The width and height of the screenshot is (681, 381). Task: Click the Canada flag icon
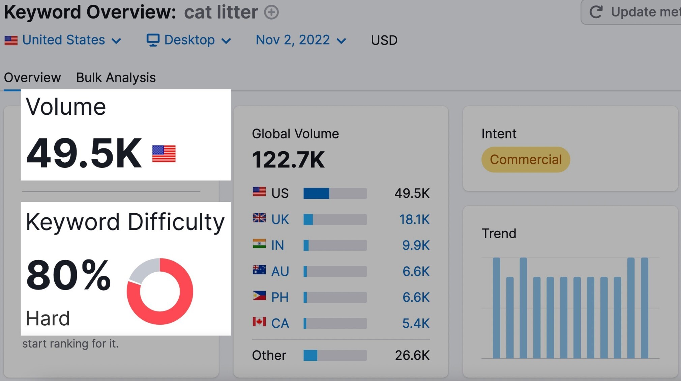259,322
